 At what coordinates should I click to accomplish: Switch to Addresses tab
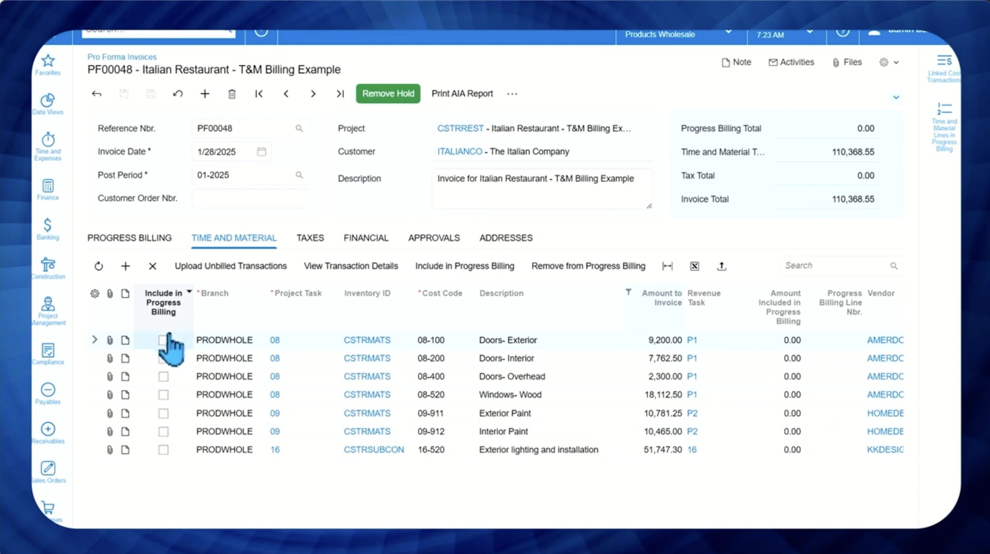pos(506,238)
